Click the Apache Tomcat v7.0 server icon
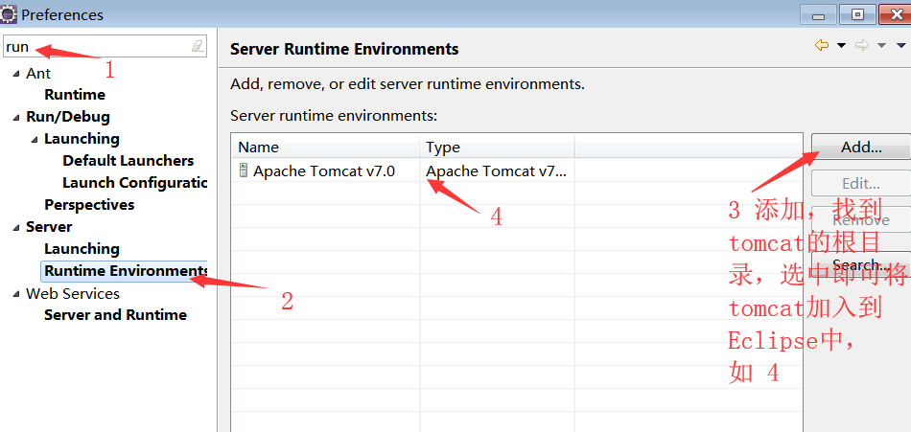Viewport: 911px width, 432px height. point(244,171)
